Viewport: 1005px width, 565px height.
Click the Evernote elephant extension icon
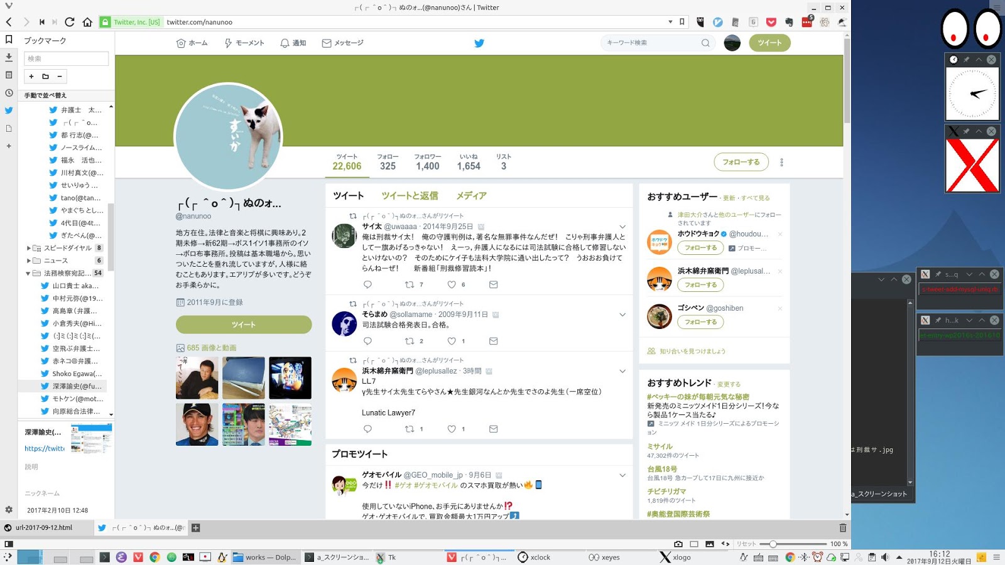[790, 22]
